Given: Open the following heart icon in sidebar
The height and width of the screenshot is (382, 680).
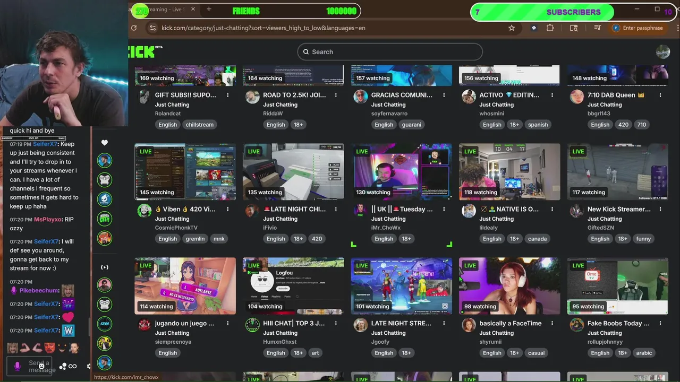Looking at the screenshot, I should 105,142.
